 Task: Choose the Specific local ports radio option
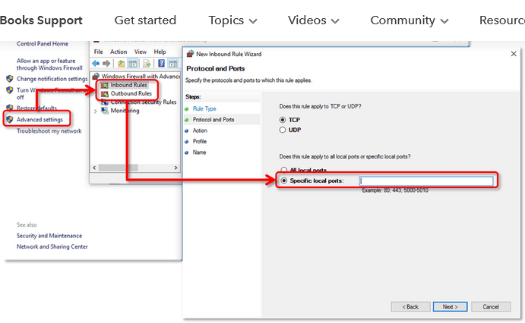[x=284, y=180]
